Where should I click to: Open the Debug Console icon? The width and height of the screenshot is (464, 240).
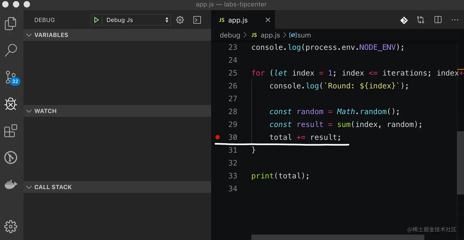197,20
